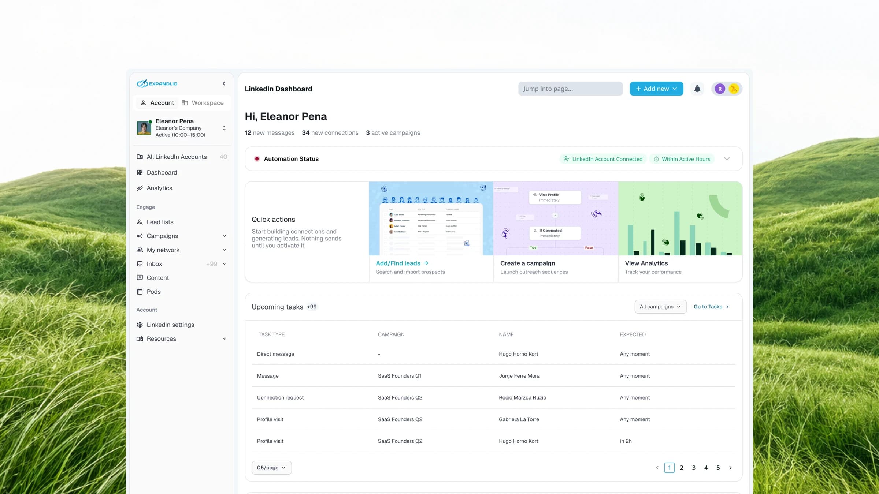879x494 pixels.
Task: Switch to the Account tab
Action: (x=157, y=103)
